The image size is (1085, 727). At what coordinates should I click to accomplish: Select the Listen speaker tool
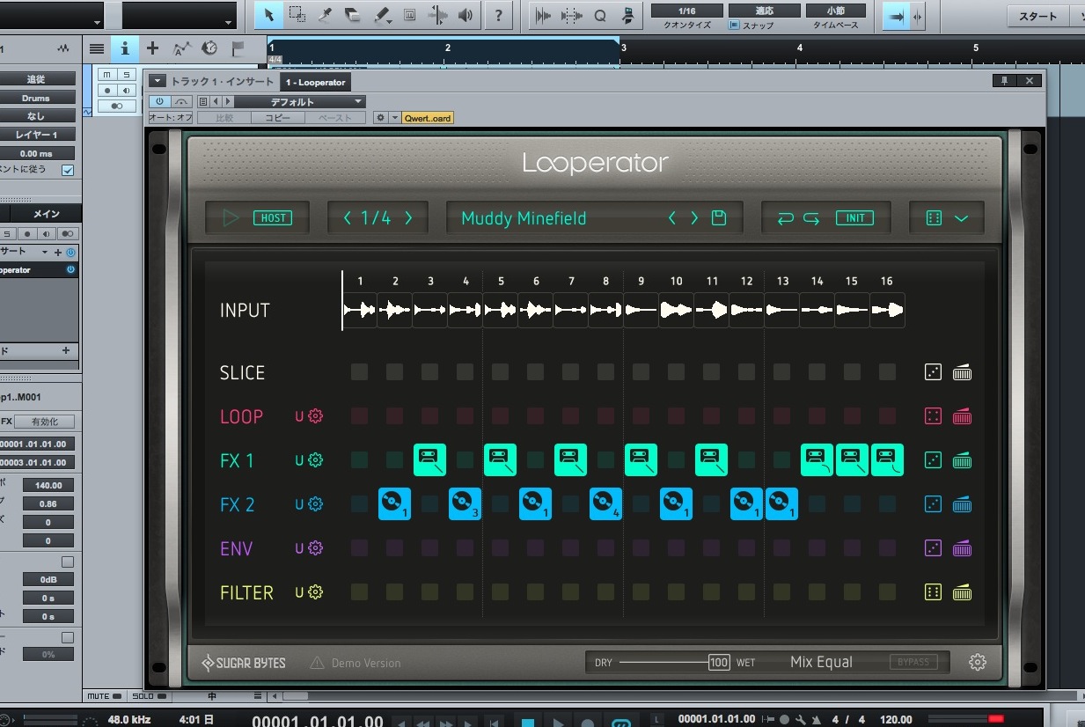pos(465,15)
